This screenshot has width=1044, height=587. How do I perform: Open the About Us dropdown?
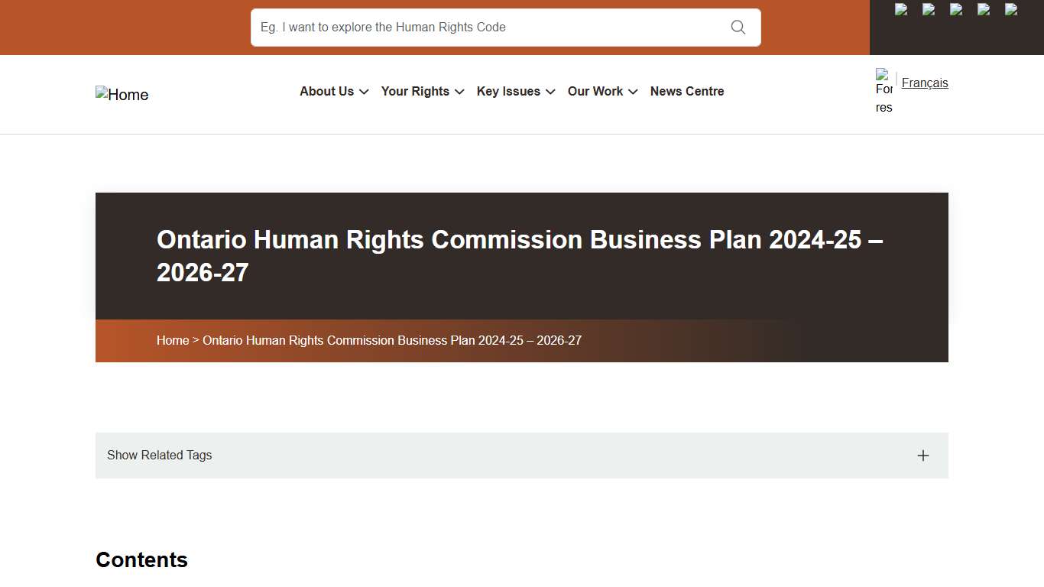333,91
